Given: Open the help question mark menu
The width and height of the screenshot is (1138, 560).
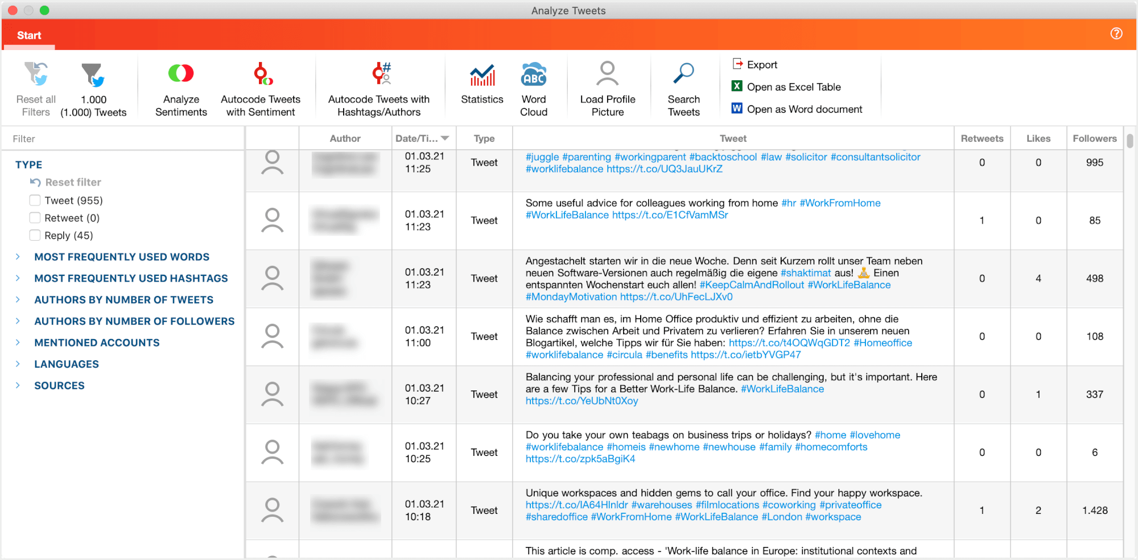Looking at the screenshot, I should (1116, 34).
